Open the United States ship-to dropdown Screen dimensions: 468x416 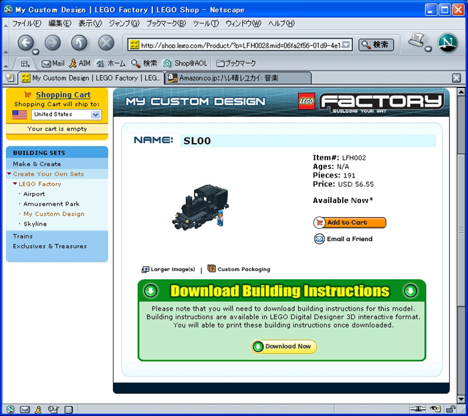coord(66,114)
